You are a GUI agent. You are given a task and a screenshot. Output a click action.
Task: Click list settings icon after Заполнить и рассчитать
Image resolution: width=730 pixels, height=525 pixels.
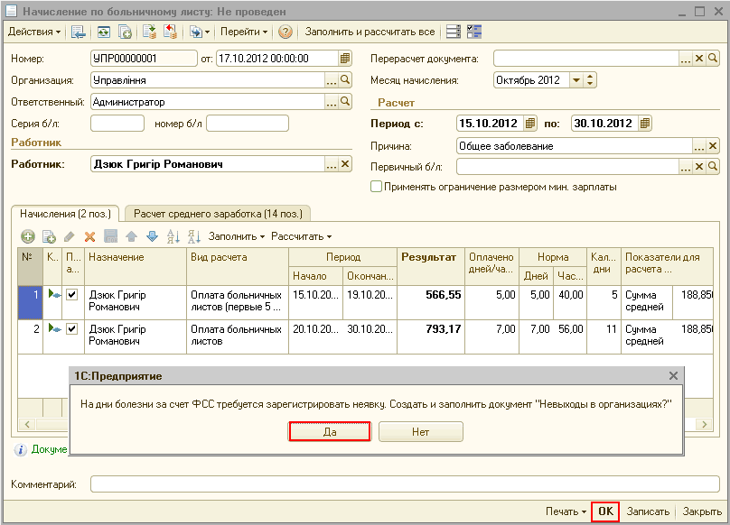[453, 32]
